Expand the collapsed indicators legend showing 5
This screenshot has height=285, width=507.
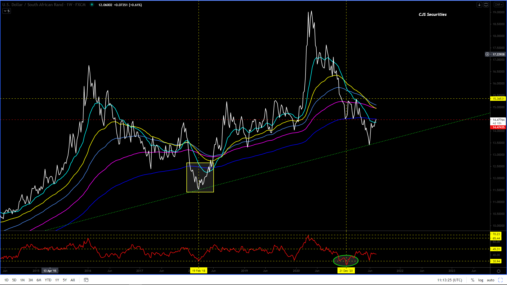pyautogui.click(x=7, y=11)
